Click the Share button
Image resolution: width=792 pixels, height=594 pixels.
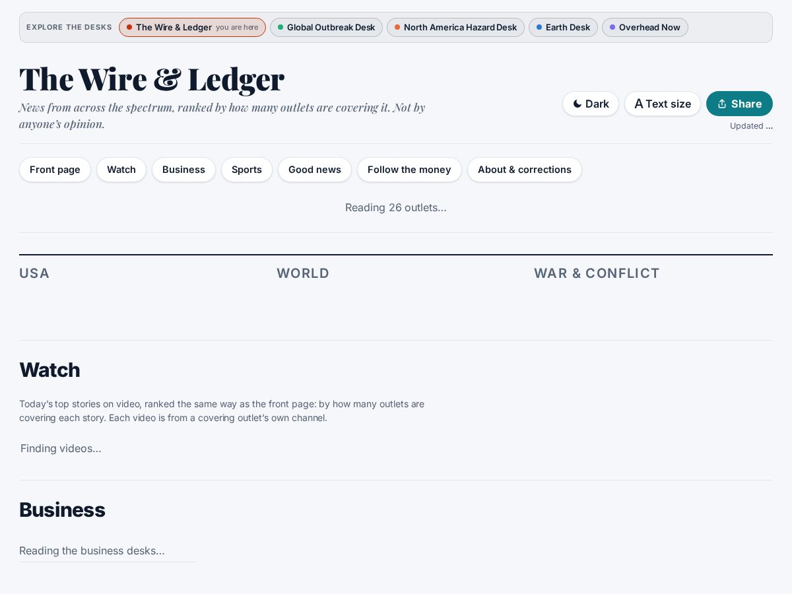coord(739,104)
